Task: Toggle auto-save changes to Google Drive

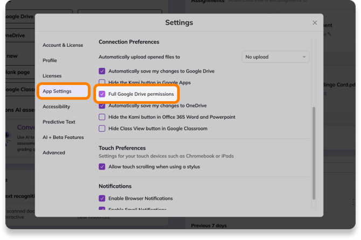Action: click(102, 71)
